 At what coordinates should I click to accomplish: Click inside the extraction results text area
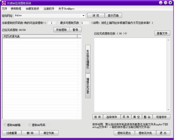point(130,75)
